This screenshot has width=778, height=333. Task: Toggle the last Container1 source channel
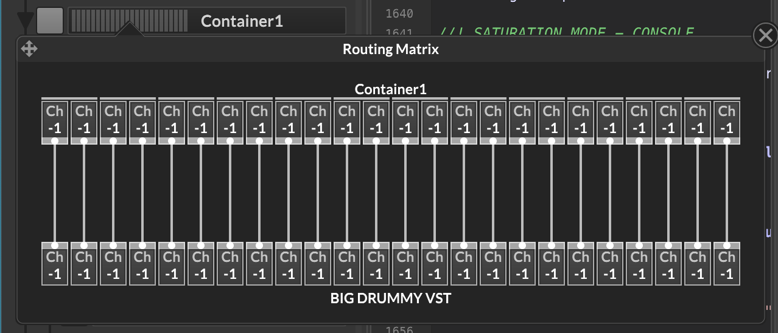point(726,120)
